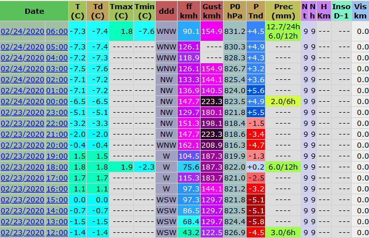Select the Prec (mm) column header

tap(283, 11)
